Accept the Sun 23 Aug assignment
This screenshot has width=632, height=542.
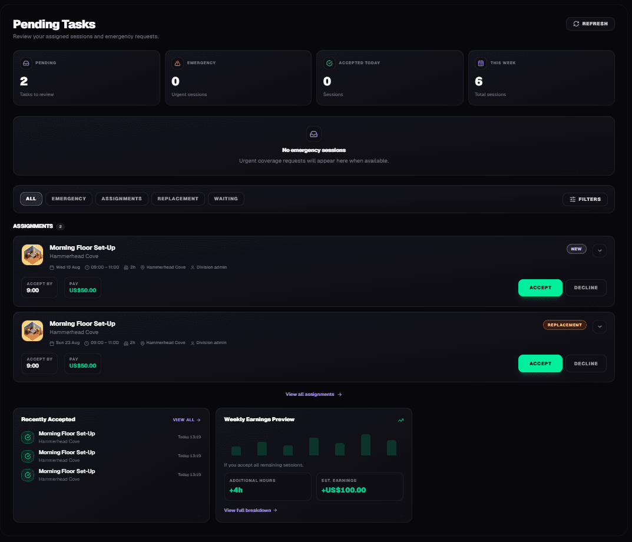[540, 363]
